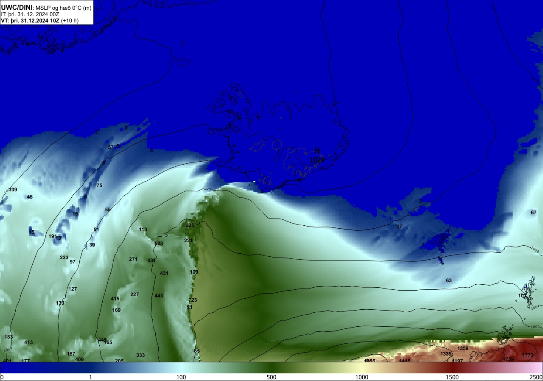Click the 39 height value
Screen dimensions: 543x381
(x=92, y=245)
